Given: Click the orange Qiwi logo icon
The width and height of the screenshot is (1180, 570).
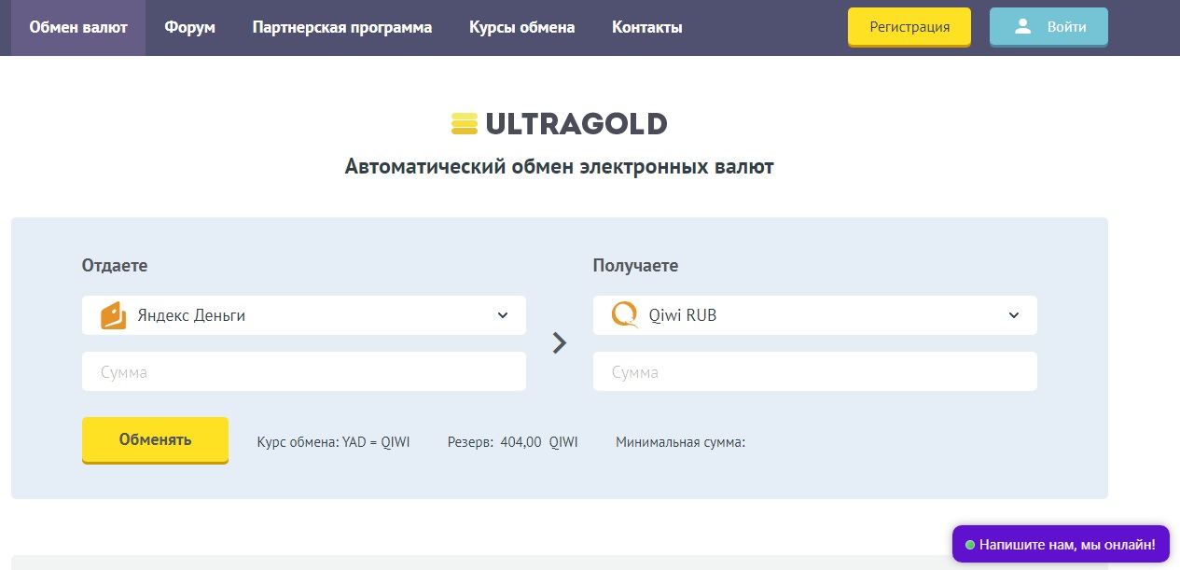Looking at the screenshot, I should point(624,315).
